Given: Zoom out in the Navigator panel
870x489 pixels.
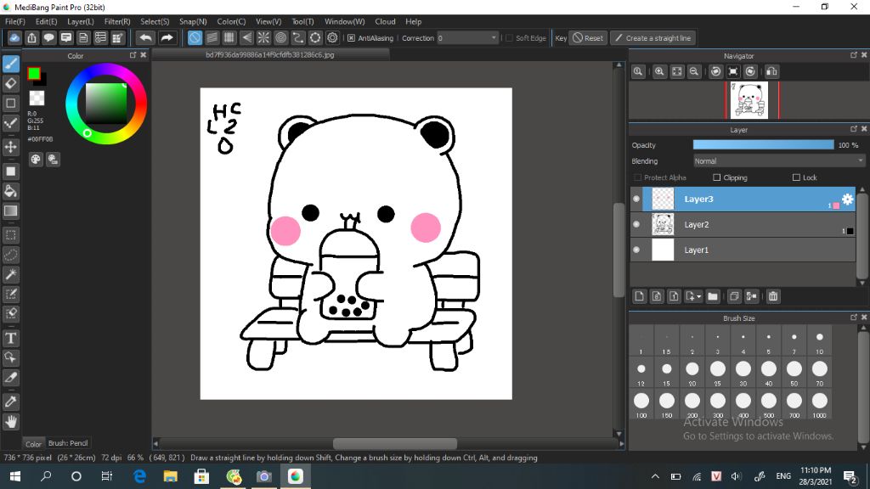Looking at the screenshot, I should tap(693, 71).
